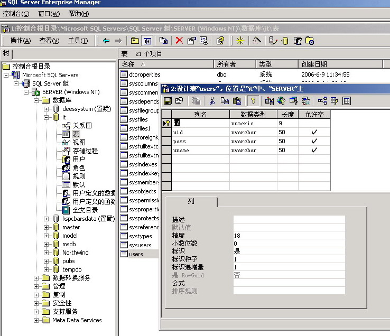The image size is (390, 336).
Task: Collapse the Microsoft SQL Servers node
Action: point(6,75)
